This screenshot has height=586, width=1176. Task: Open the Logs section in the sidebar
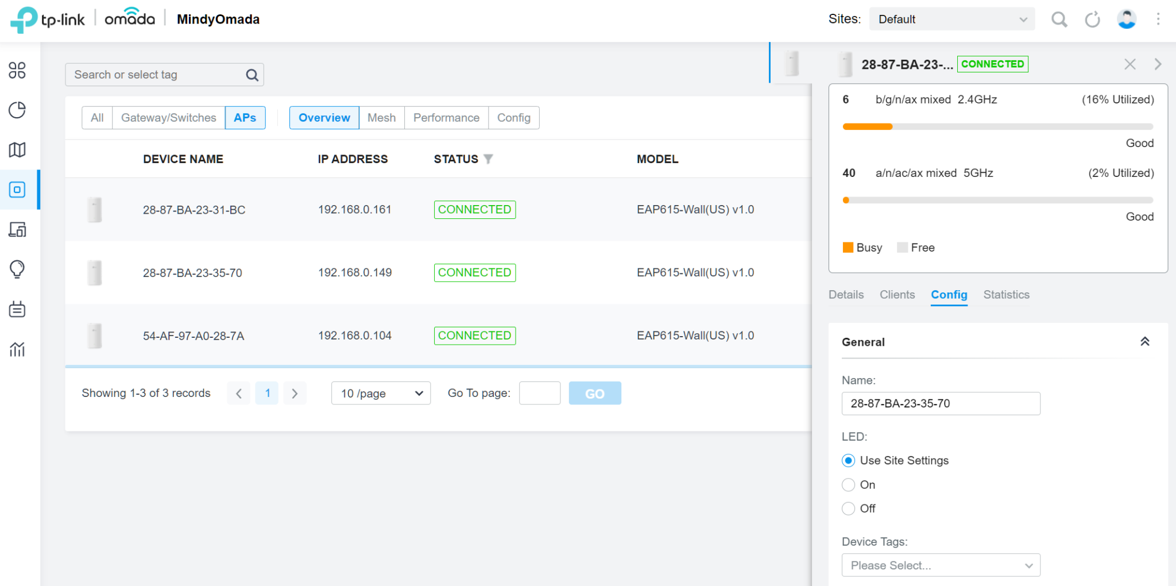(x=17, y=309)
